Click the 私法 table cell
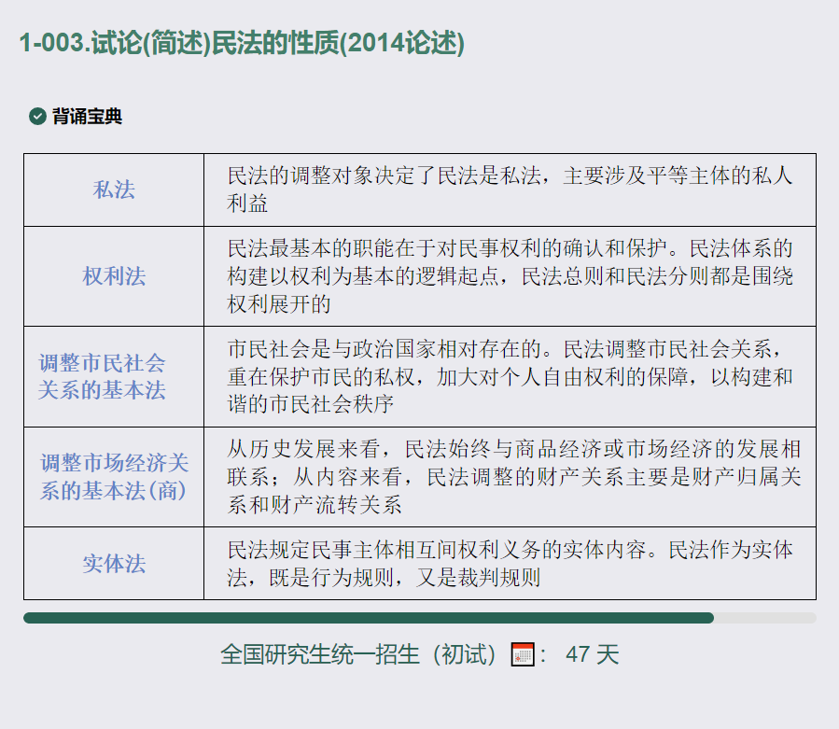839x729 pixels. click(x=114, y=190)
